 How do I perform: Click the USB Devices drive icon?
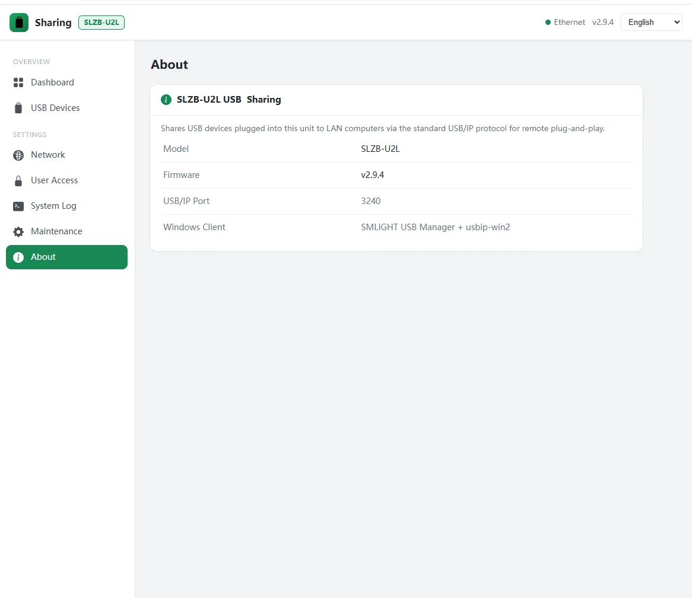(x=18, y=108)
